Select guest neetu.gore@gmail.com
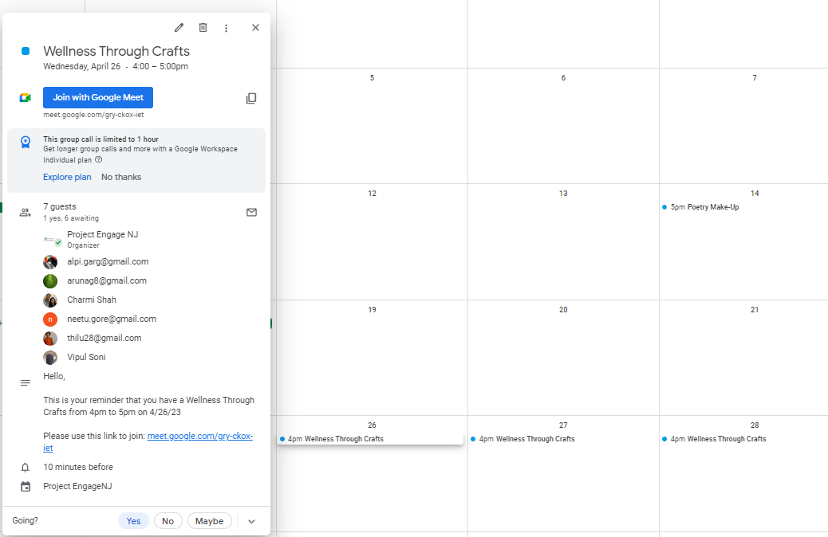Image resolution: width=828 pixels, height=537 pixels. [112, 319]
